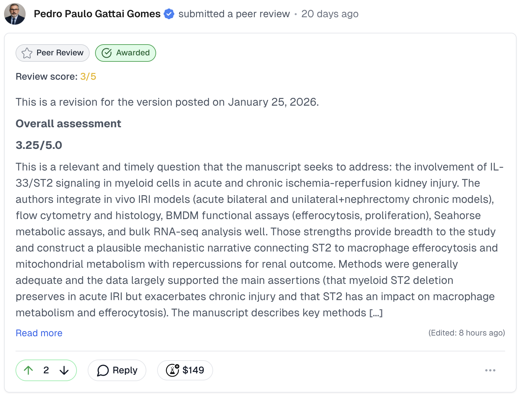The image size is (522, 398).
Task: Toggle an upvote on the review
Action: [29, 370]
